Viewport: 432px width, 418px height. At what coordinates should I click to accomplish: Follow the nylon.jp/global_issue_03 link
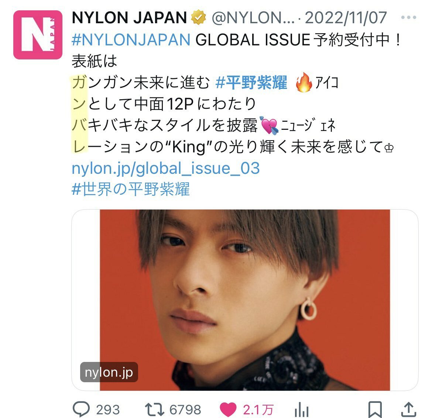click(x=165, y=168)
